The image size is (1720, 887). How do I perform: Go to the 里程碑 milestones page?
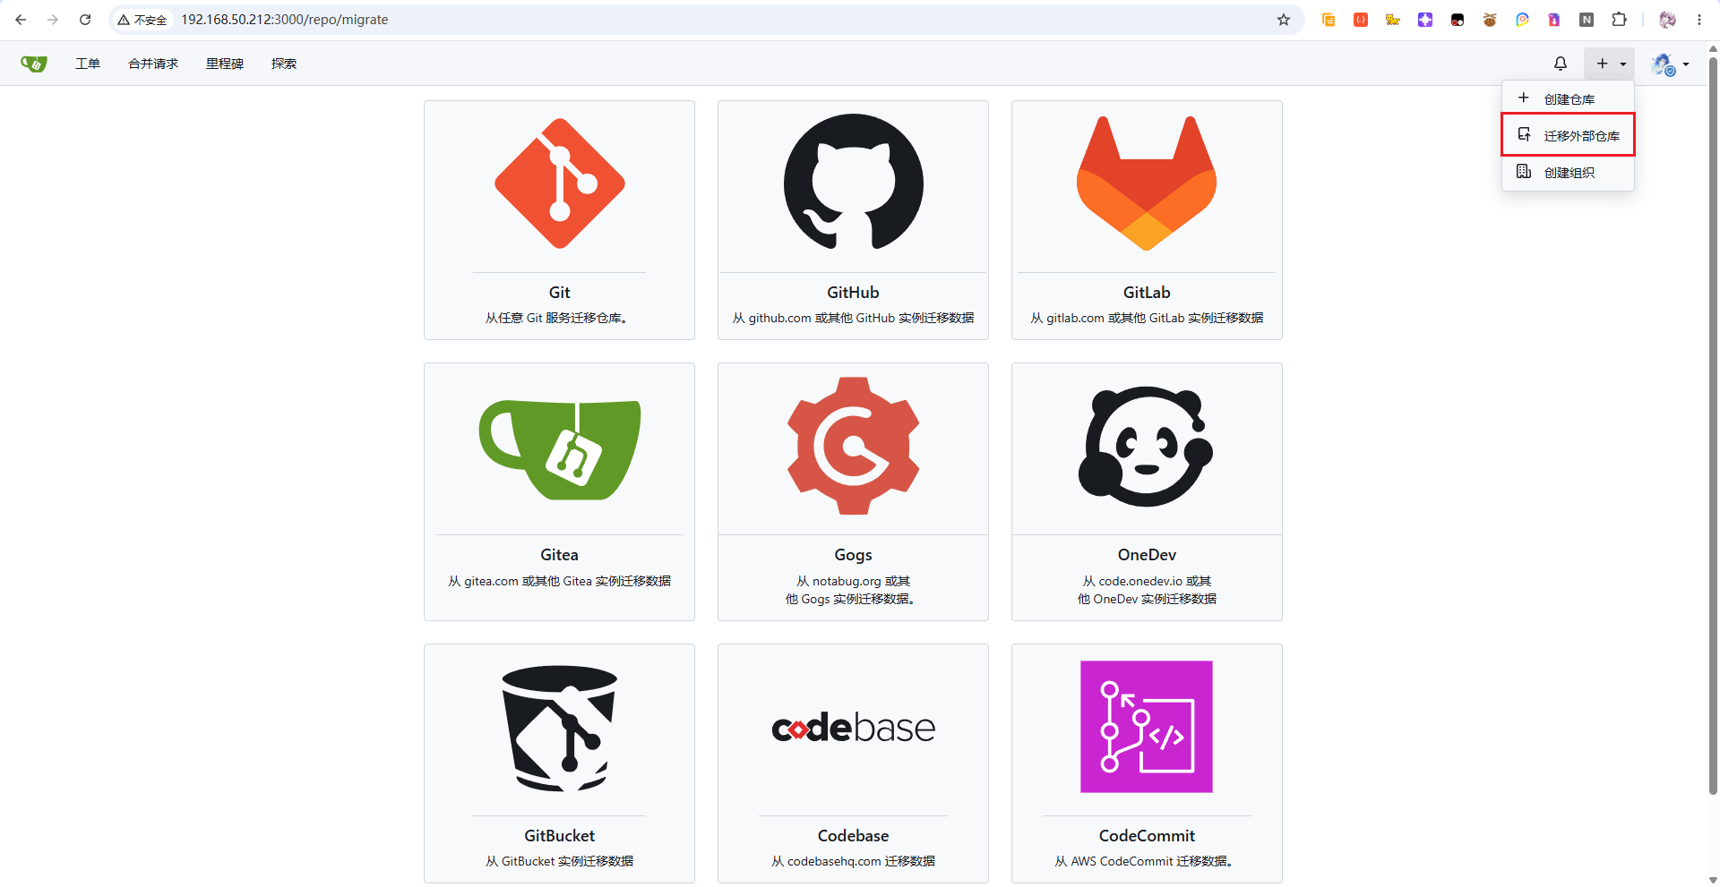tap(225, 64)
